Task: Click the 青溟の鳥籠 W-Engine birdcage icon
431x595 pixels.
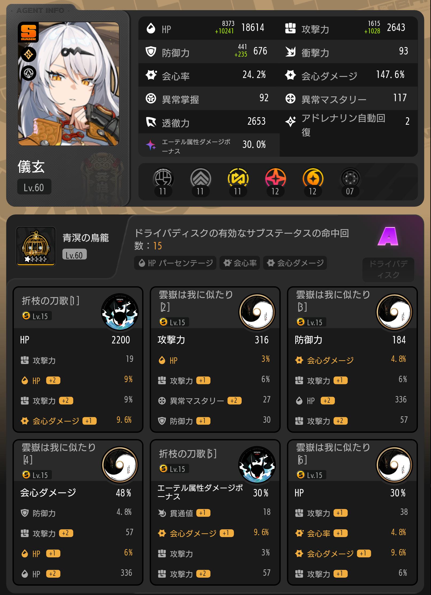Action: 36,246
